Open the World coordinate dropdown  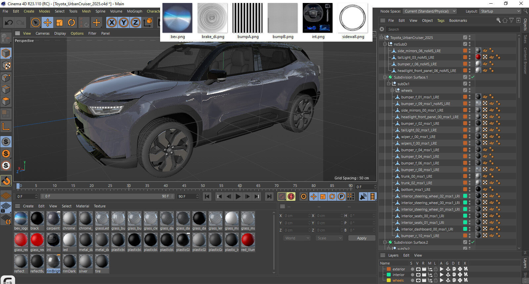pos(297,238)
